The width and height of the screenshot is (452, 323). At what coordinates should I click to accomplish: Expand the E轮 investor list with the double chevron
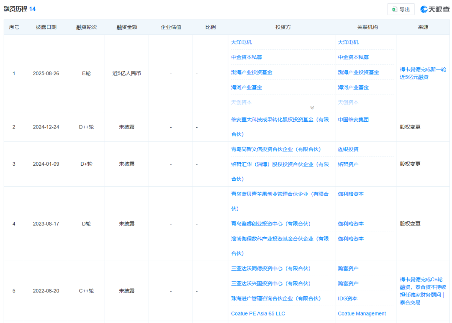(312, 108)
